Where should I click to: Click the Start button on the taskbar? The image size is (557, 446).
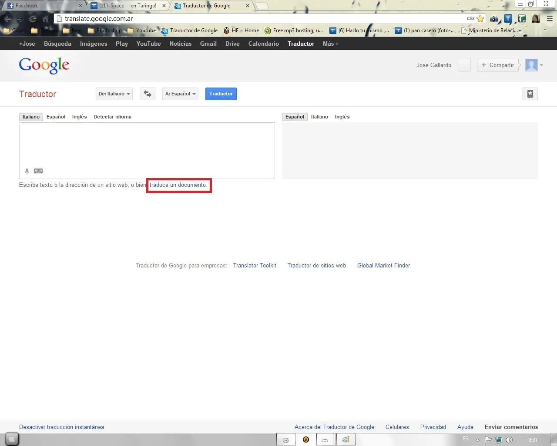12,439
